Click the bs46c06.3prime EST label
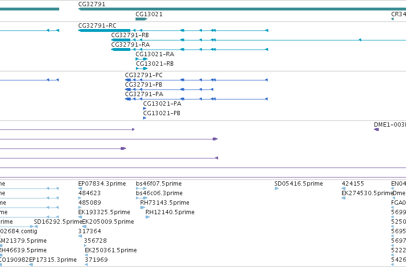This screenshot has height=267, width=406. [159, 193]
